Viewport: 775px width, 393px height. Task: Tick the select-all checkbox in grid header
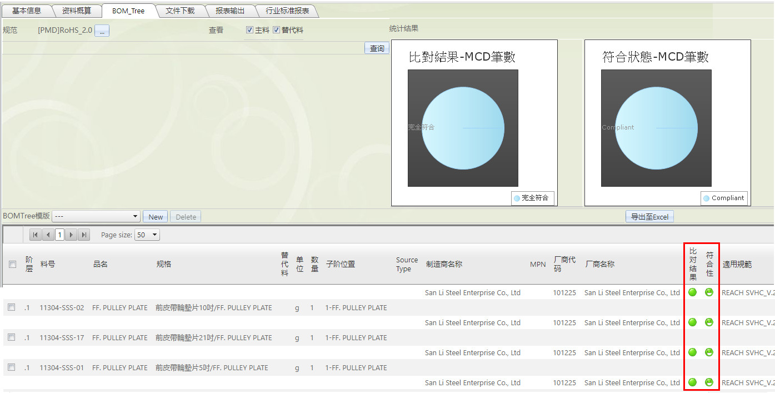coord(12,265)
